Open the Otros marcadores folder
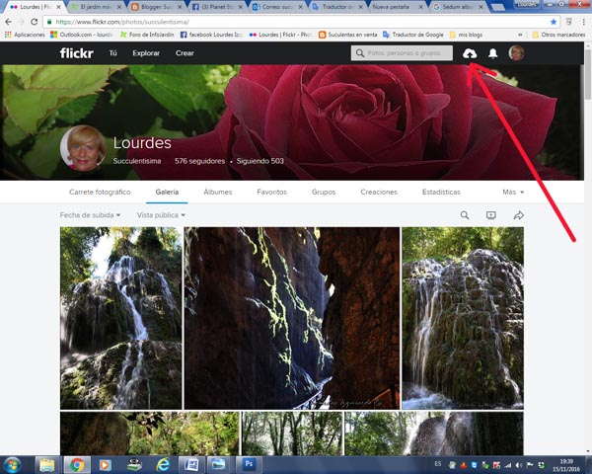 pos(558,35)
